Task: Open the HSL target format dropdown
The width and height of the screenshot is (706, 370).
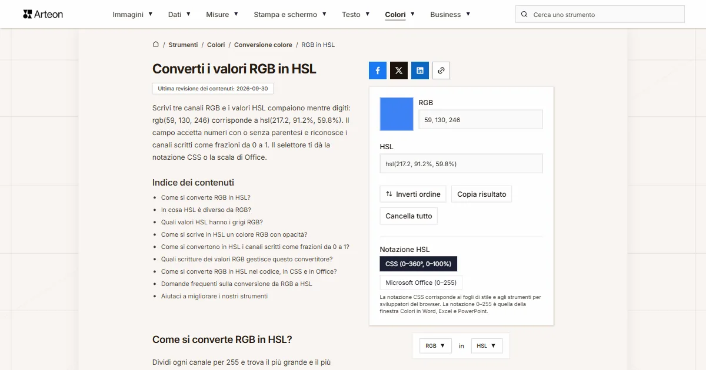Action: (487, 346)
